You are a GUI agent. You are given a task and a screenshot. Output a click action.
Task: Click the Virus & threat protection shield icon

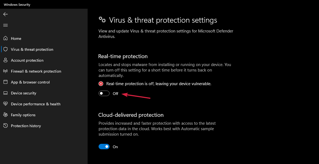pos(5,49)
